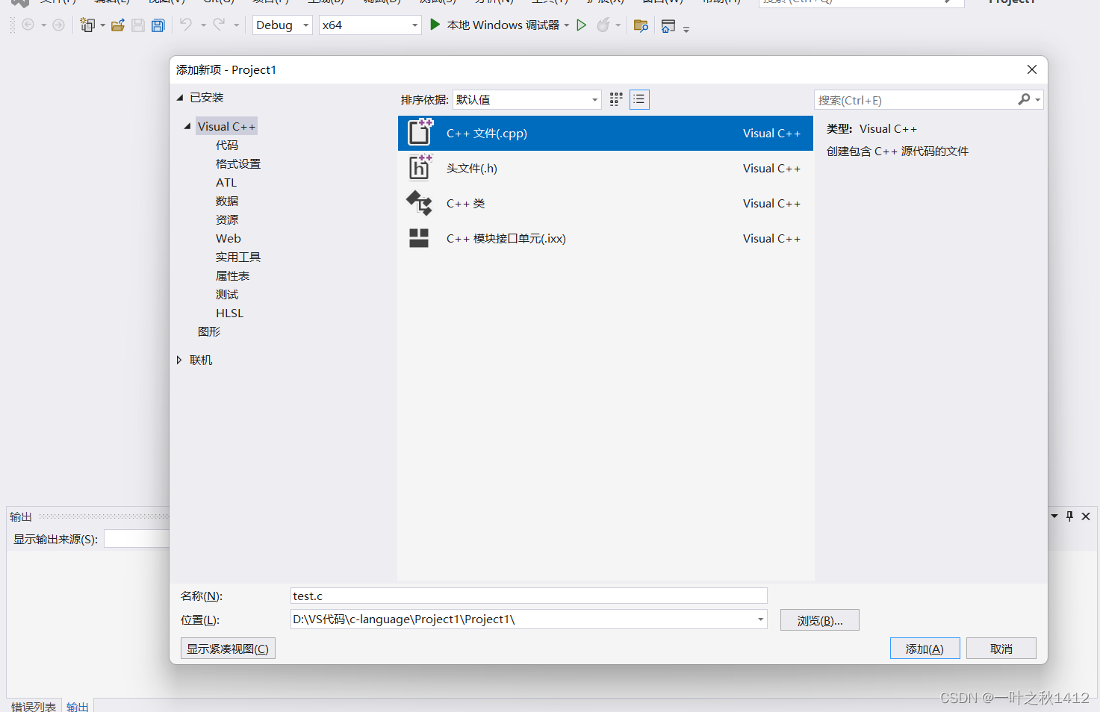Viewport: 1100px width, 712px height.
Task: Click the 显示紧凑视图(C) button
Action: [228, 649]
